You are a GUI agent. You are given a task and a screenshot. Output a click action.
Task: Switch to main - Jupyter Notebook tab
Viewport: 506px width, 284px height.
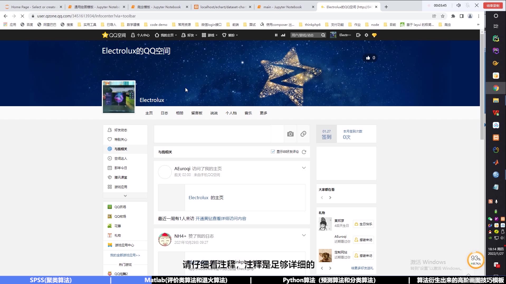[286, 7]
